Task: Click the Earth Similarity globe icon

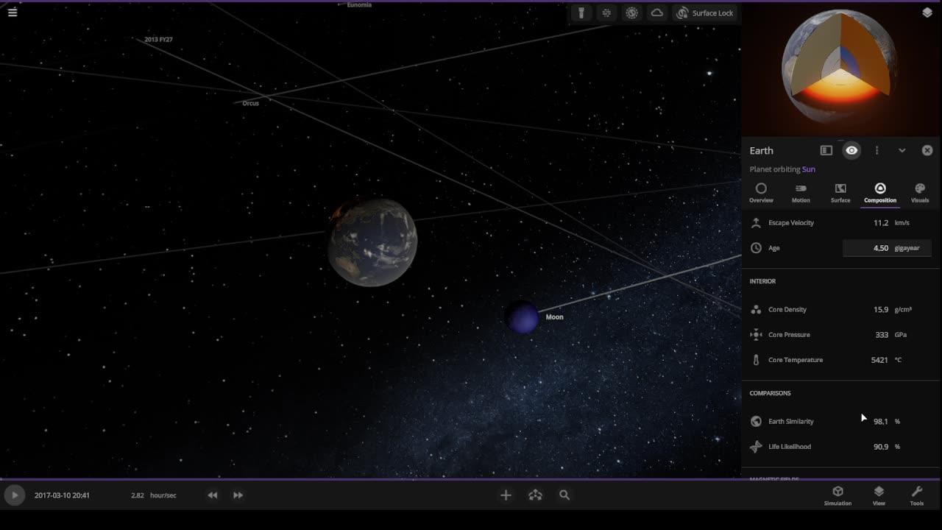Action: click(x=756, y=422)
